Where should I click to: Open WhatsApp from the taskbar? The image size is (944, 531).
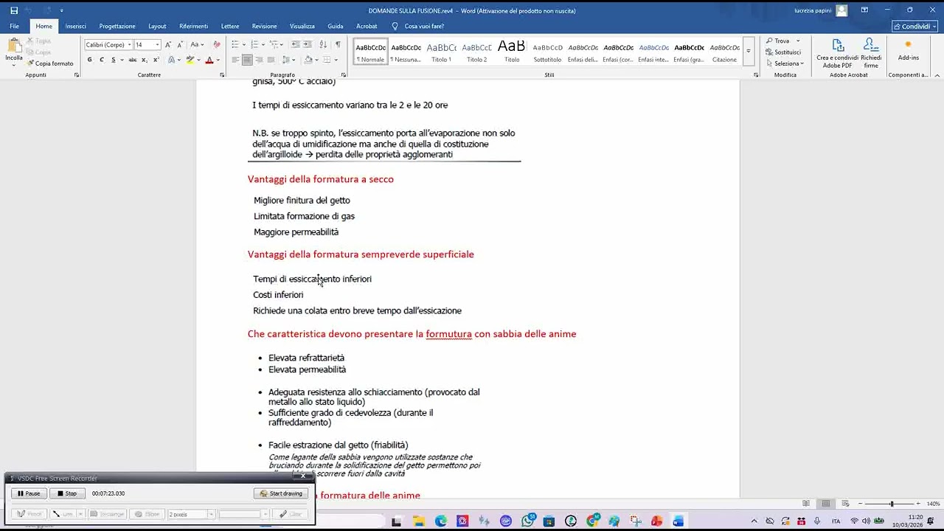click(528, 521)
